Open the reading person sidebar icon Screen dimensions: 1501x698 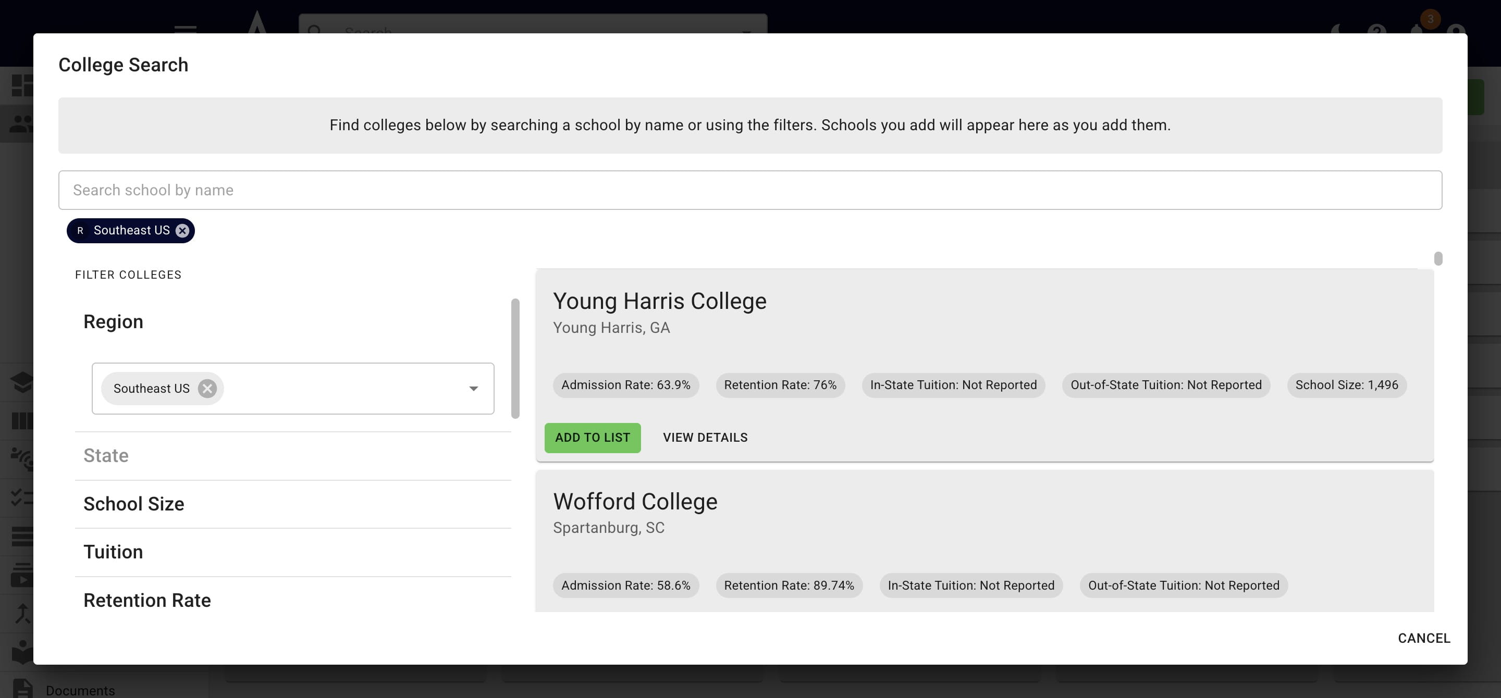pos(22,652)
